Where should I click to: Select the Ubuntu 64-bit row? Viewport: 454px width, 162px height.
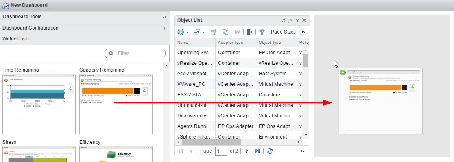point(238,105)
